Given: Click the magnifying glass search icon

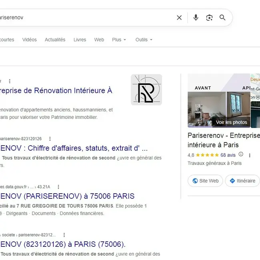Looking at the screenshot, I should (x=222, y=18).
